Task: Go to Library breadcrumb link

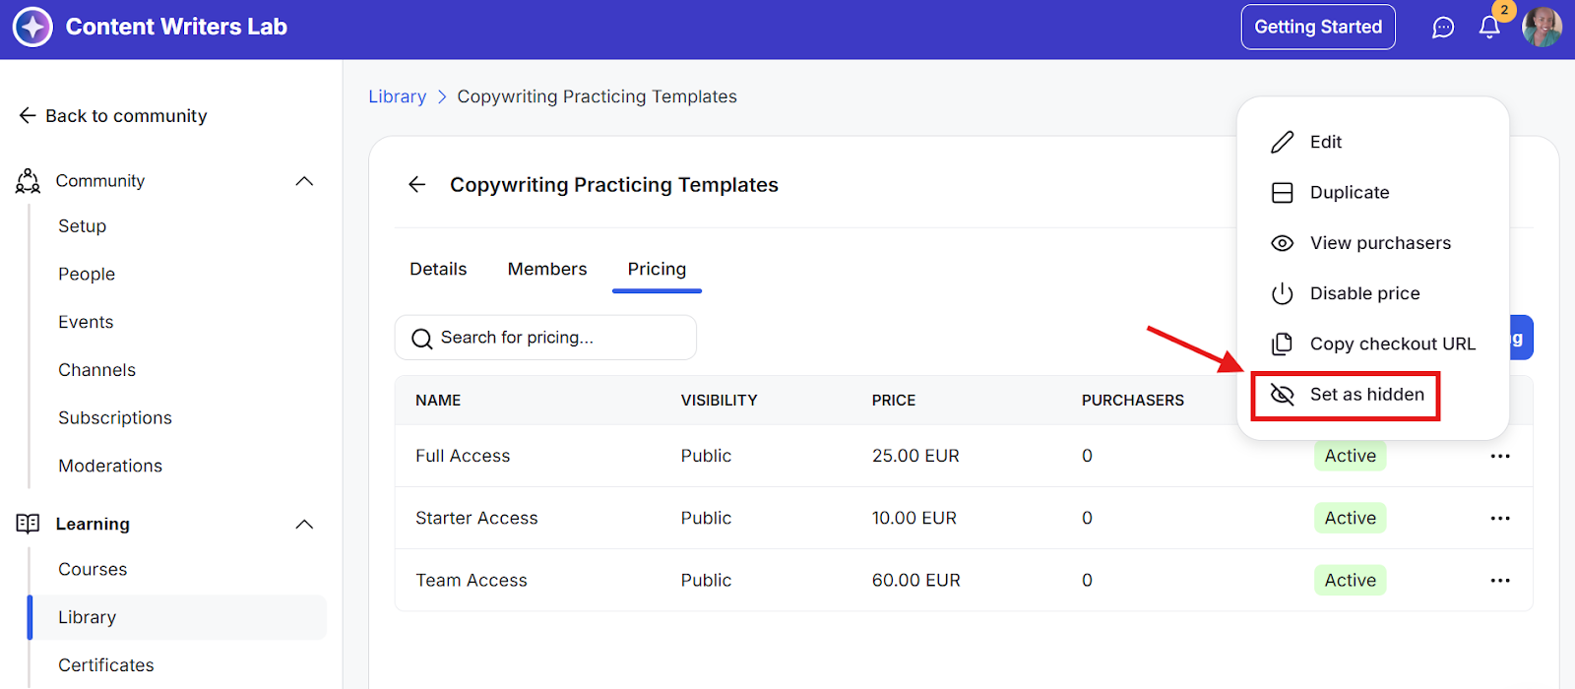Action: tap(397, 96)
